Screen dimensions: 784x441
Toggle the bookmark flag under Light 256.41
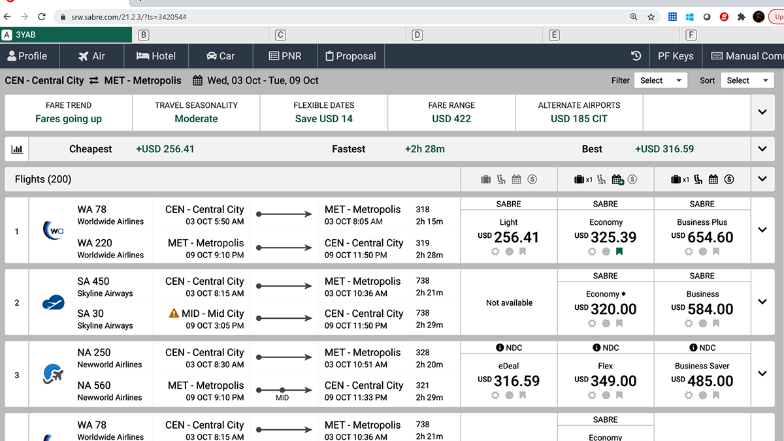coord(523,252)
